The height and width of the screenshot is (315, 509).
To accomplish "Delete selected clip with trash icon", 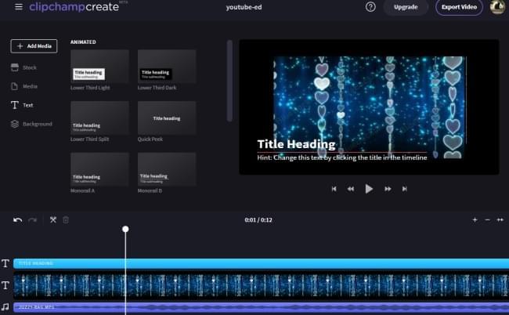I will [x=67, y=220].
